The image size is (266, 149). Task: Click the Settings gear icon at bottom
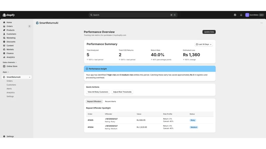(4, 136)
